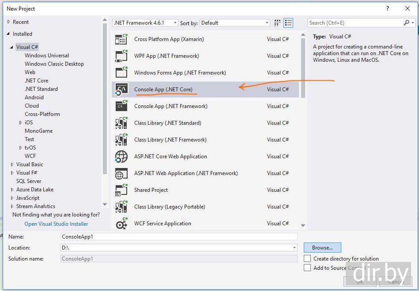419x291 pixels.
Task: Open the Sort by Default dropdown
Action: [234, 23]
